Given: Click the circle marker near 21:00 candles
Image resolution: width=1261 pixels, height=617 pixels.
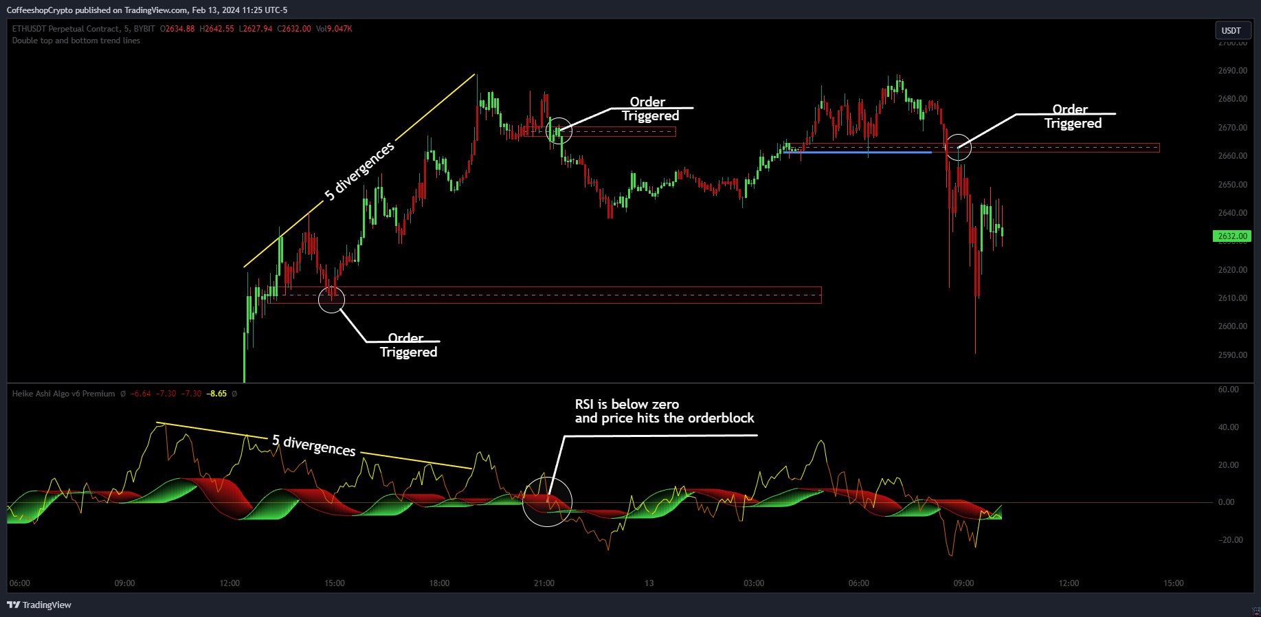Looking at the screenshot, I should pyautogui.click(x=559, y=131).
